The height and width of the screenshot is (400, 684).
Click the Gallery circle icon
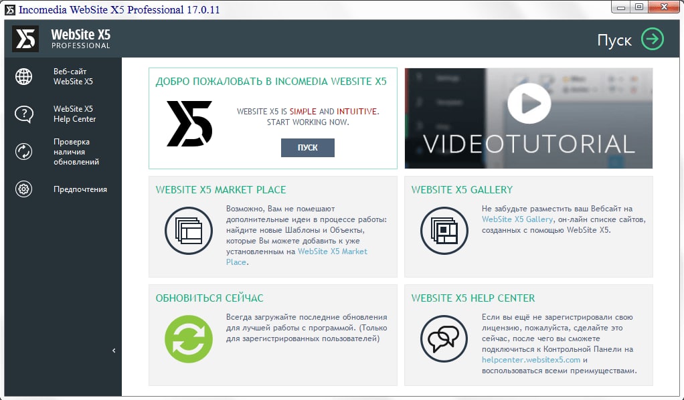click(x=444, y=231)
